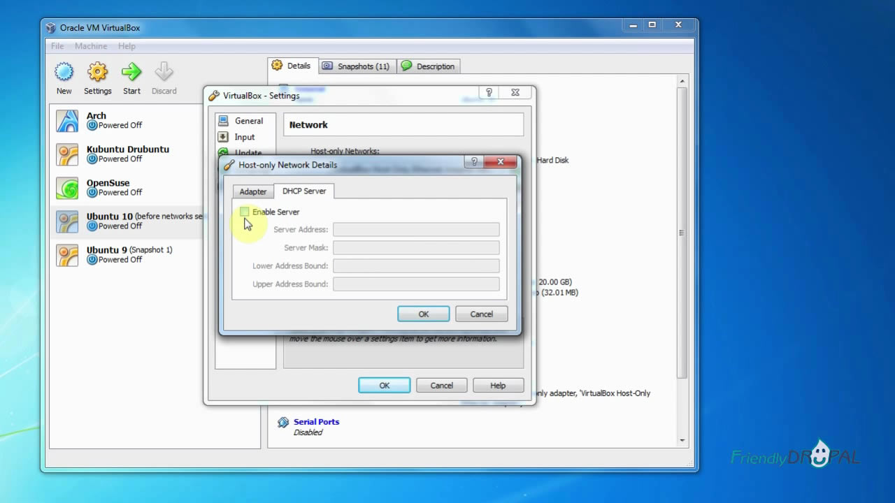The image size is (895, 503).
Task: Click Cancel in Host-only Network Details
Action: click(481, 314)
